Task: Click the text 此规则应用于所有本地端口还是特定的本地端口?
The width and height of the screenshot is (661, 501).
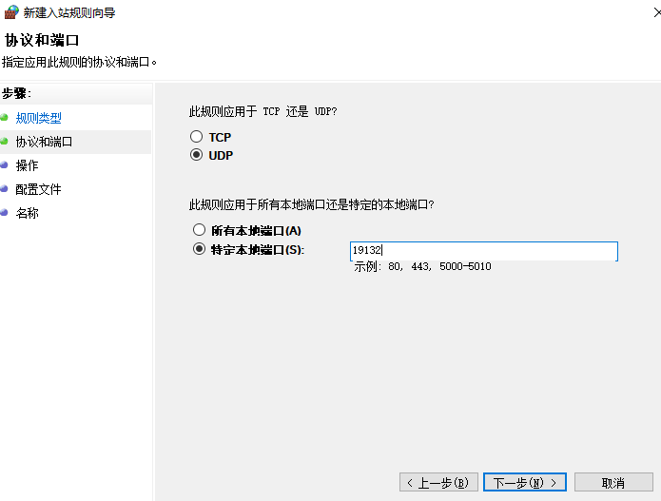Action: click(x=312, y=204)
